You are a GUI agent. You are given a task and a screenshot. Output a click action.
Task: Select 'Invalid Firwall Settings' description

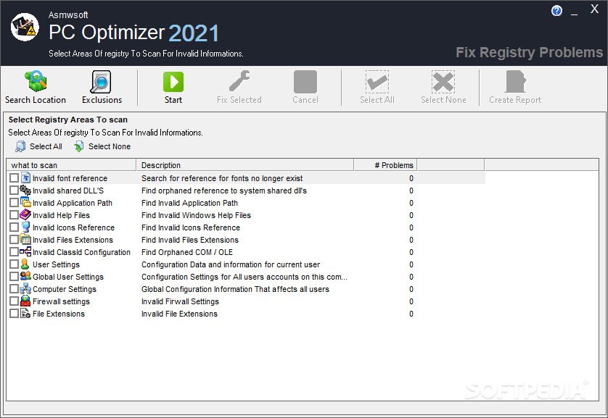[x=181, y=301]
